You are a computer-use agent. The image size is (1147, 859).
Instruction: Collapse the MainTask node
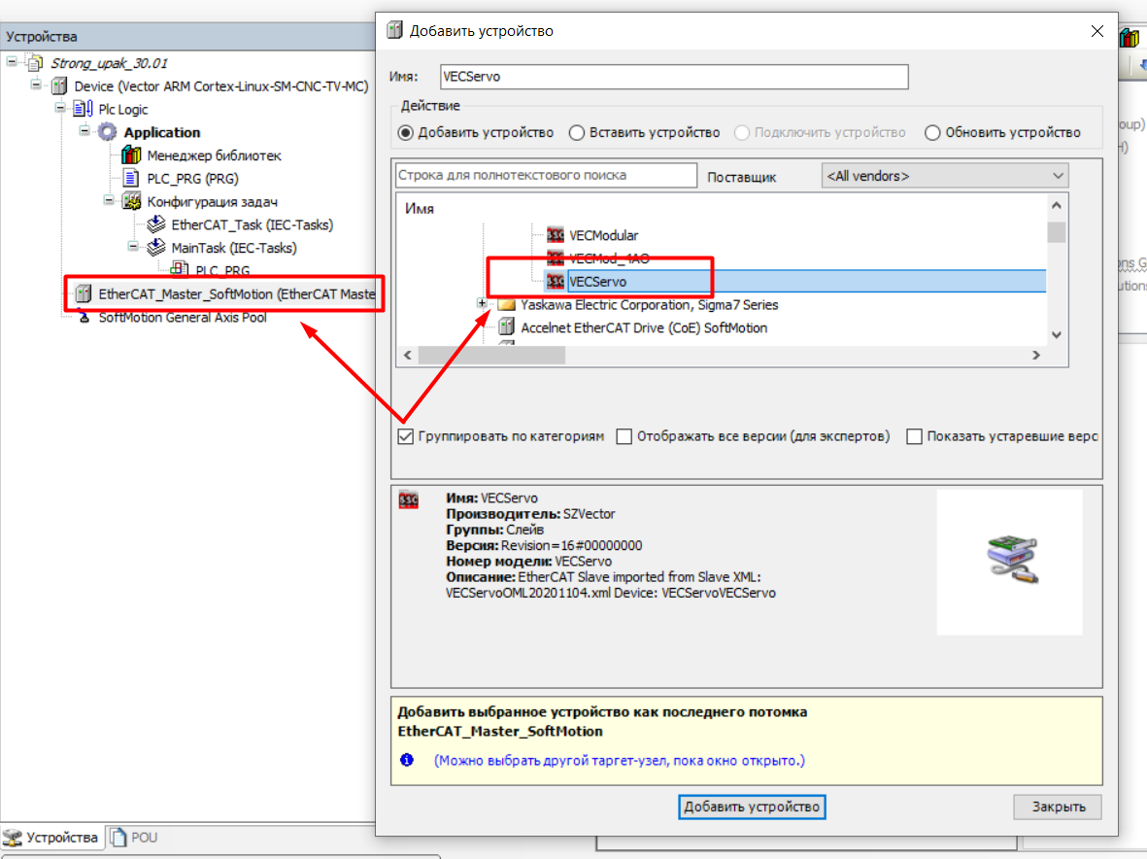tap(133, 247)
